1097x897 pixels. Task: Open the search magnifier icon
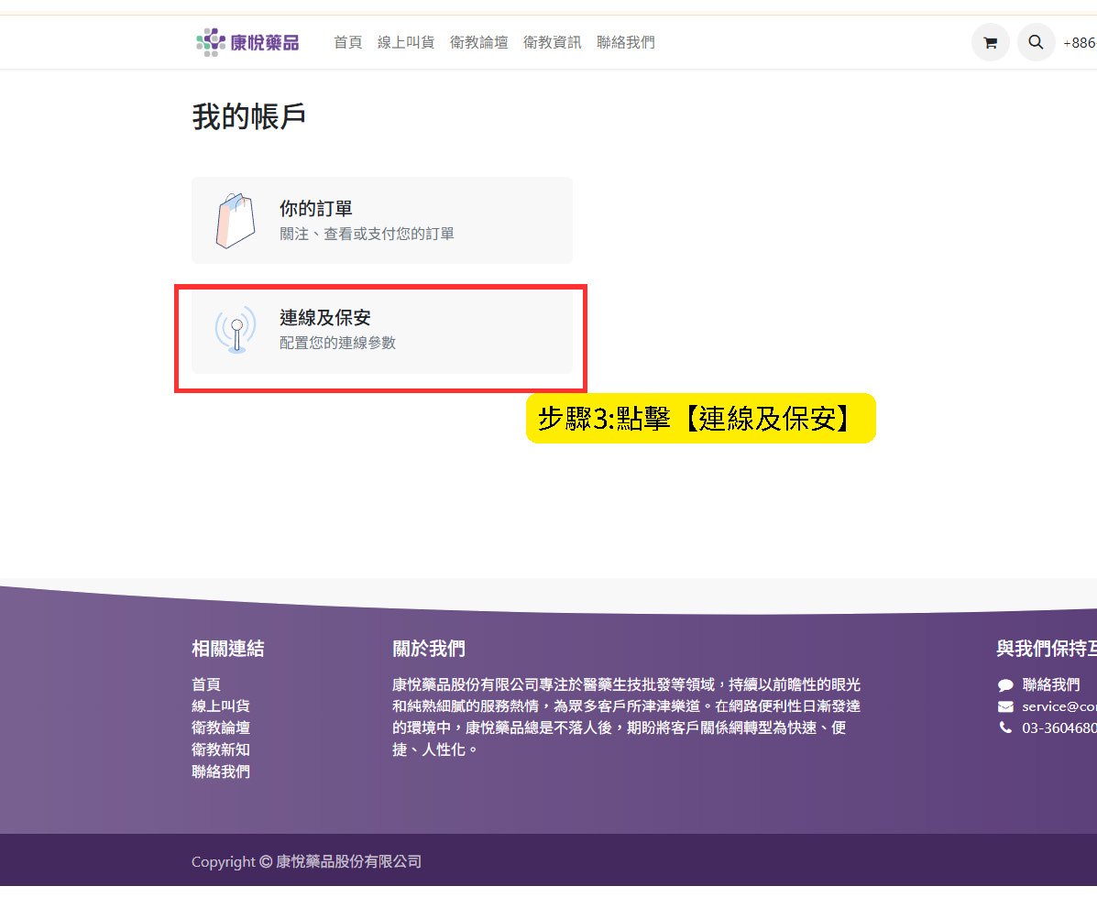(1036, 43)
